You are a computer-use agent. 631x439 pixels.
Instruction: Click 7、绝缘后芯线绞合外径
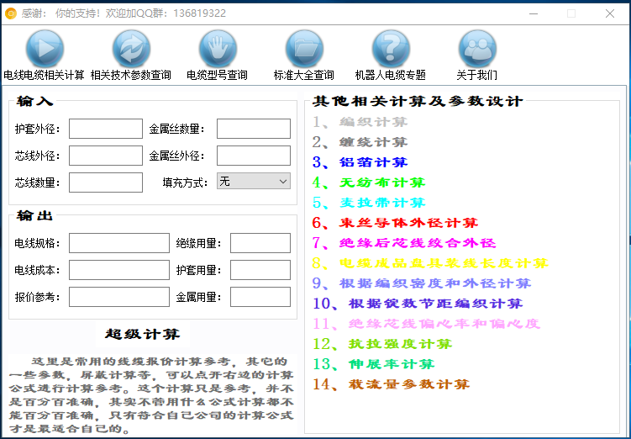tap(403, 243)
